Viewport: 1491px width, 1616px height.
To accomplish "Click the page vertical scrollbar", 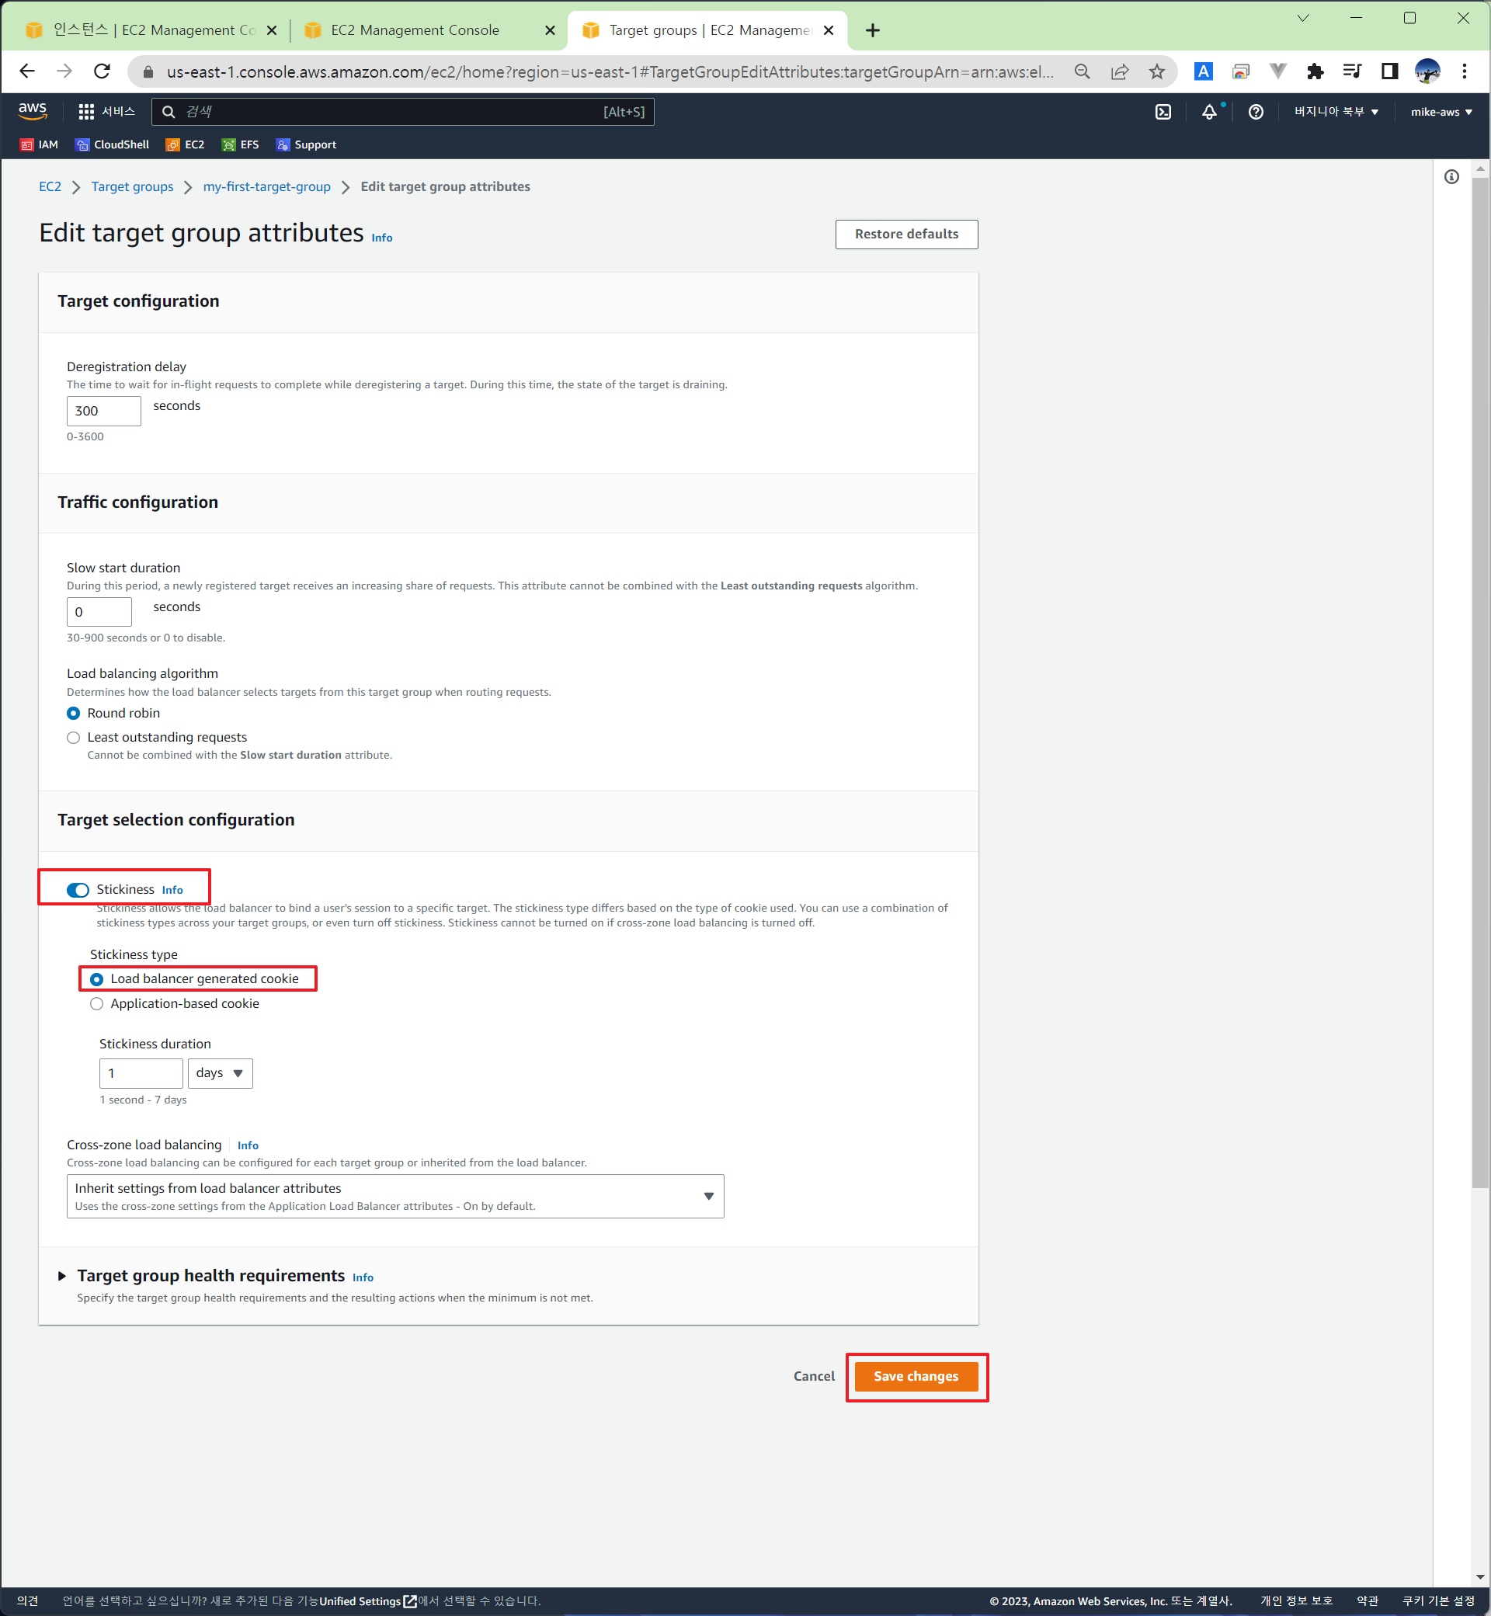I will 1479,682.
